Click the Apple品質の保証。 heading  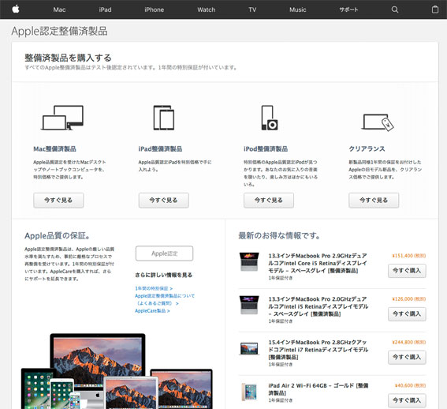[58, 235]
